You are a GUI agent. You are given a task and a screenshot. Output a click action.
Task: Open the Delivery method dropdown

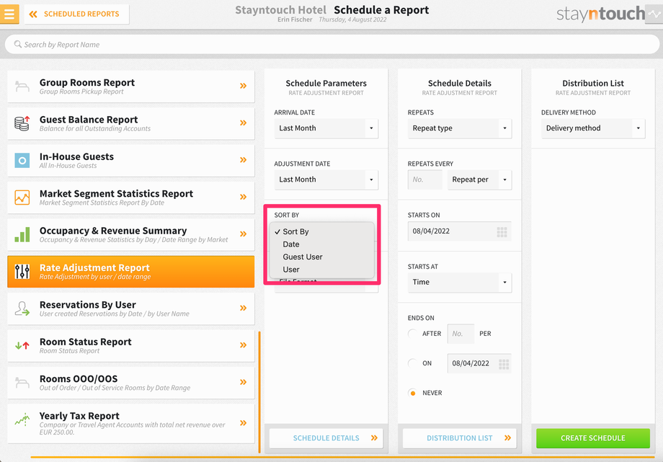point(593,128)
